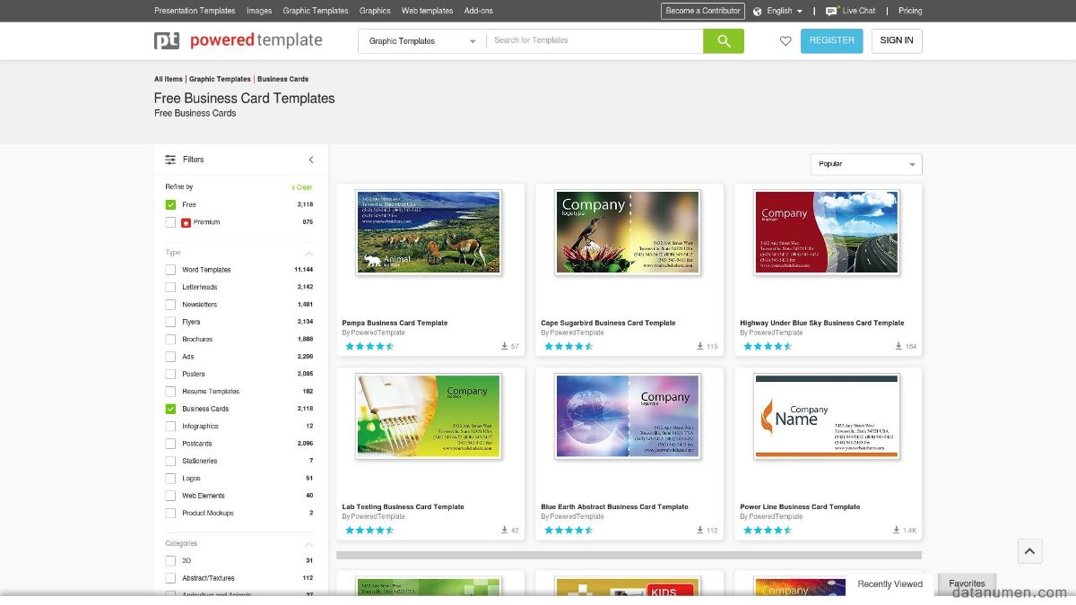Check the Word Templates type checkbox

click(x=170, y=270)
